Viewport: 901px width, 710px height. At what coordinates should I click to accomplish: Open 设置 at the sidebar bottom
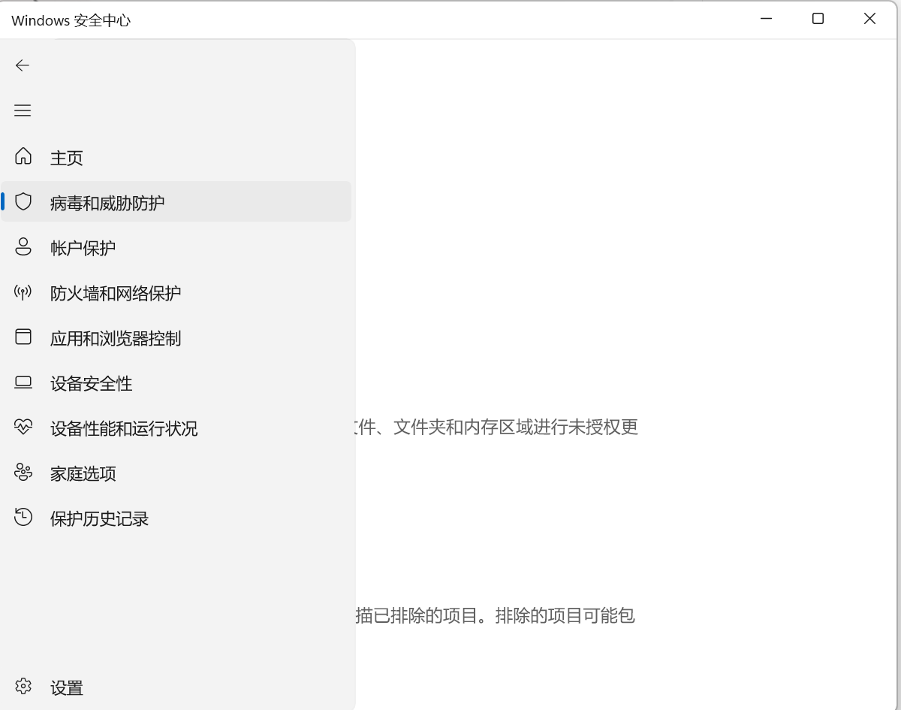(176, 687)
